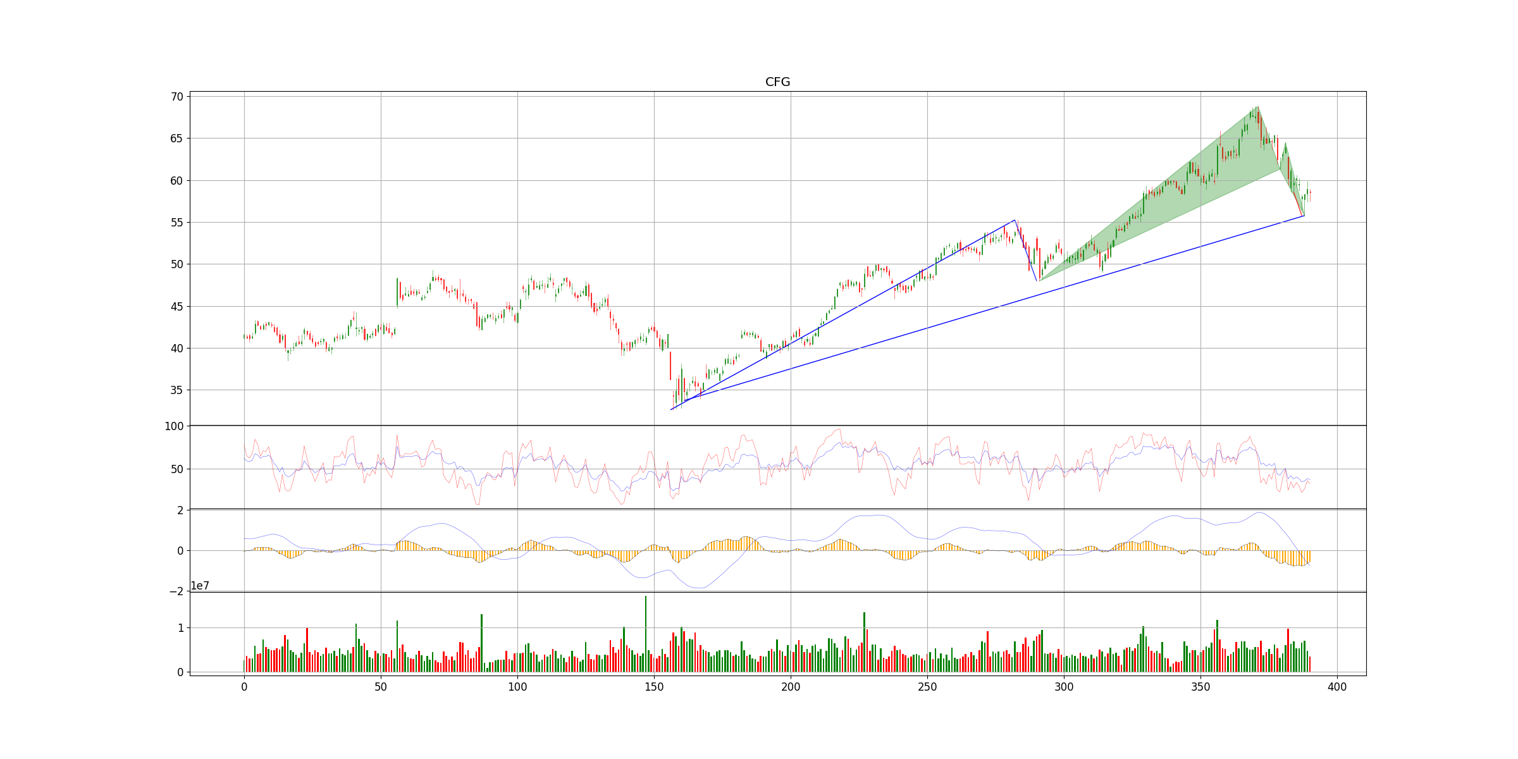This screenshot has height=759, width=1518.
Task: Click the −2 label on MACD panel
Action: 176,591
